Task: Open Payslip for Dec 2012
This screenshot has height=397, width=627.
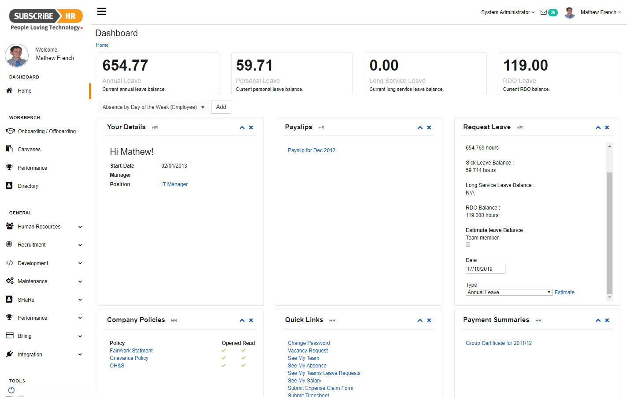Action: [311, 150]
